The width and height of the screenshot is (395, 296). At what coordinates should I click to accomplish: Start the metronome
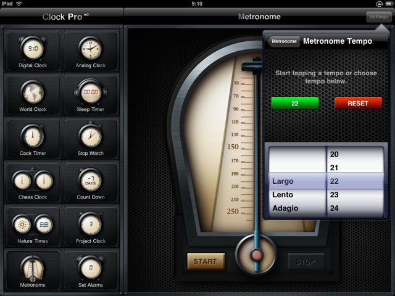pos(206,261)
